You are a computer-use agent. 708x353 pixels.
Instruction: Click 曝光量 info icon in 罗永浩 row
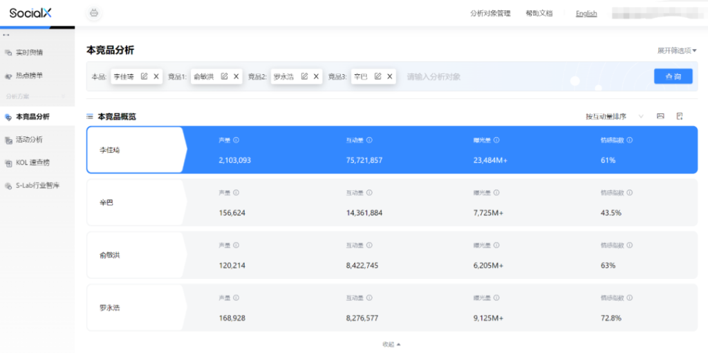(x=496, y=298)
